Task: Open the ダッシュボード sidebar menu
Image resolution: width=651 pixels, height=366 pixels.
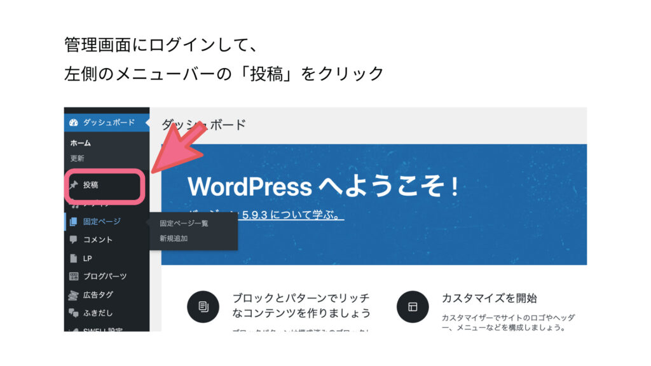Action: tap(107, 123)
